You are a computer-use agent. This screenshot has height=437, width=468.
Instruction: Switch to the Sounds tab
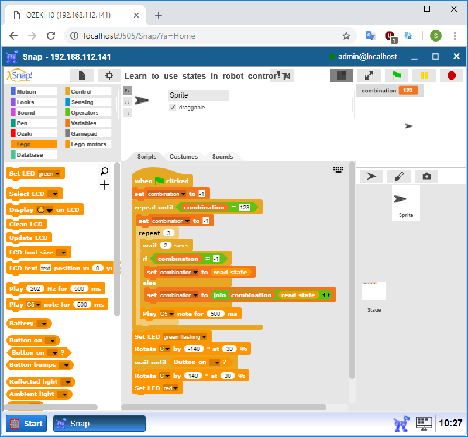pos(222,156)
